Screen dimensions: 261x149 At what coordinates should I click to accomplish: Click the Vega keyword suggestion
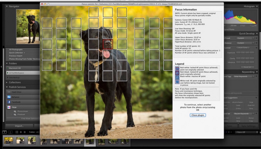click(x=251, y=102)
